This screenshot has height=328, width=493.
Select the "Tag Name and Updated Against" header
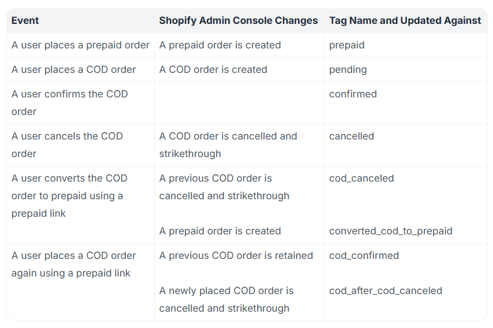405,21
